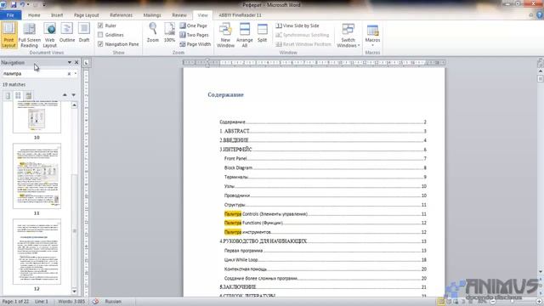Uncheck the Navigation Pane checkbox
This screenshot has height=306, width=544.
100,44
